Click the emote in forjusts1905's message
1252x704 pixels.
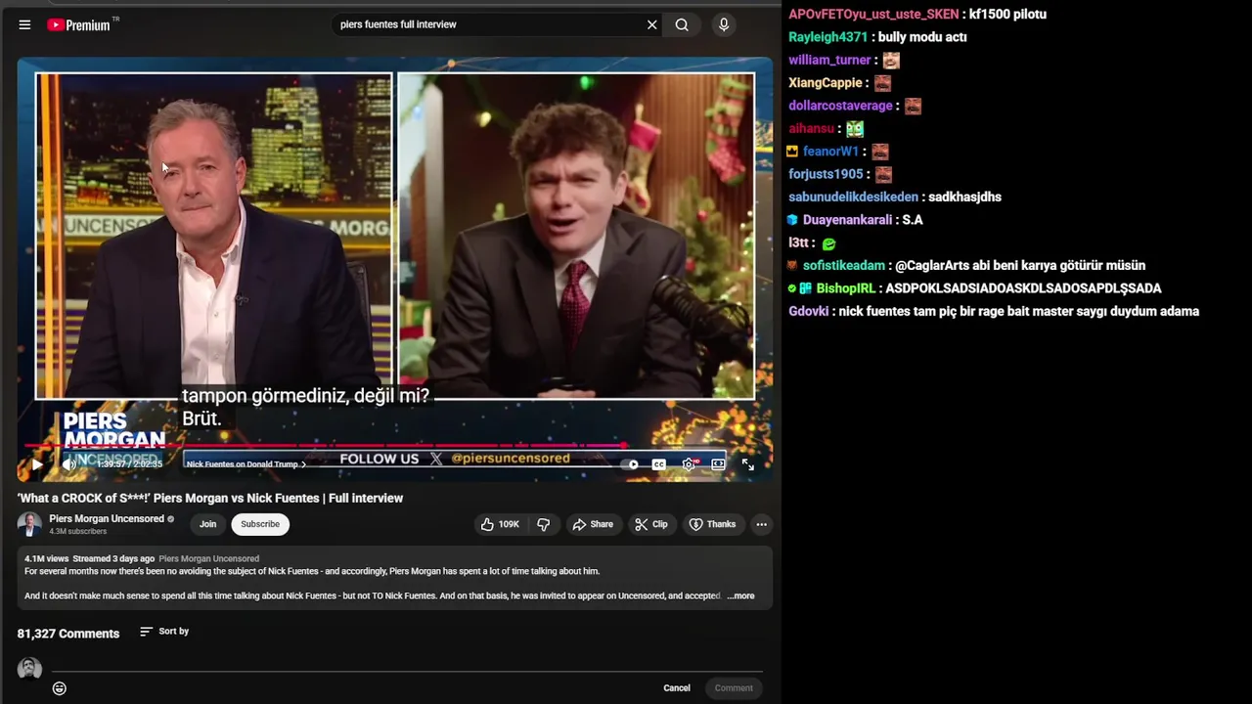(883, 174)
